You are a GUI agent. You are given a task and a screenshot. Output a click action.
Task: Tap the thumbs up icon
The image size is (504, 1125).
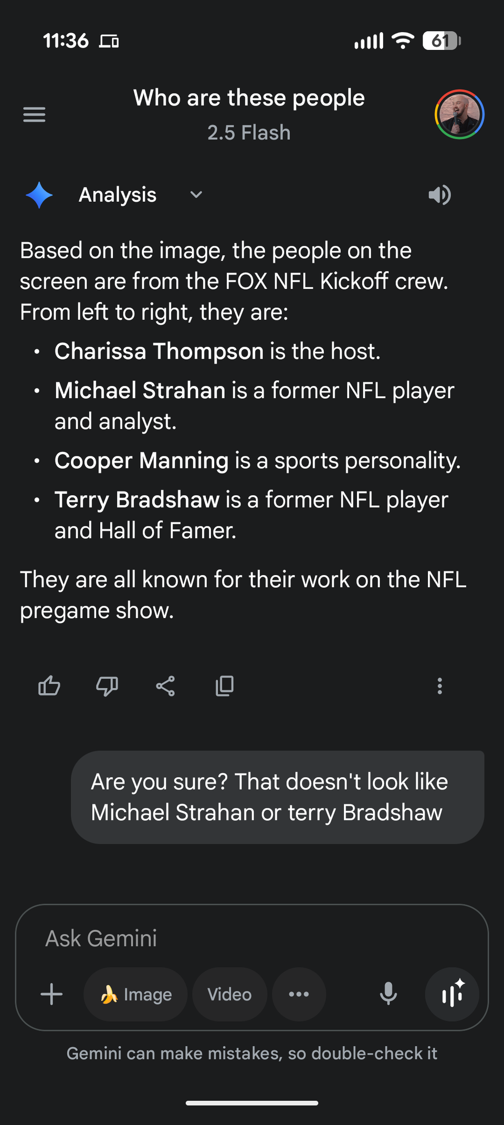49,686
